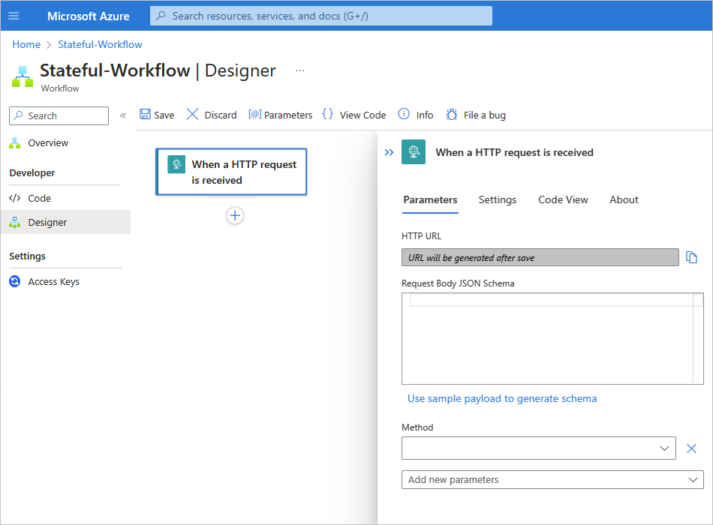Go to Home breadcrumb link
Image resolution: width=713 pixels, height=525 pixels.
[x=26, y=44]
